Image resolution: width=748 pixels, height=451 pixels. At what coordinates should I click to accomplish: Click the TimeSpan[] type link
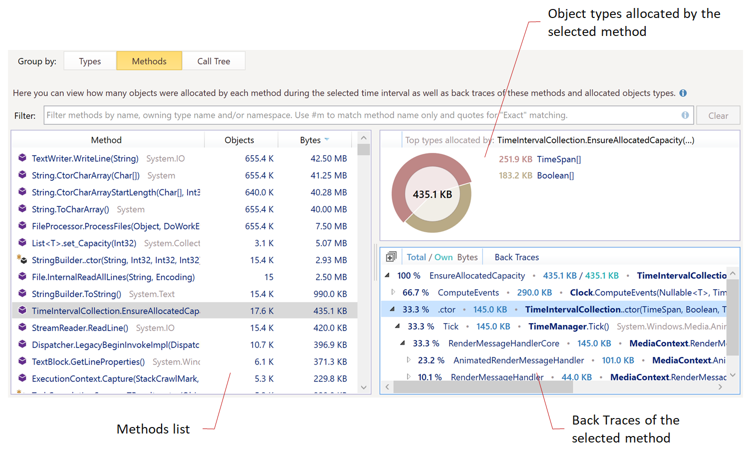559,159
